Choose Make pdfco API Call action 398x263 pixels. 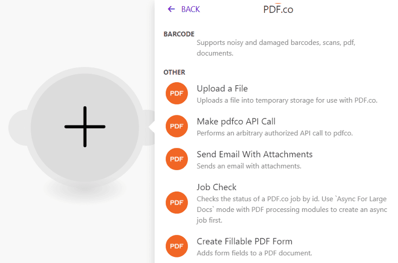[236, 122]
